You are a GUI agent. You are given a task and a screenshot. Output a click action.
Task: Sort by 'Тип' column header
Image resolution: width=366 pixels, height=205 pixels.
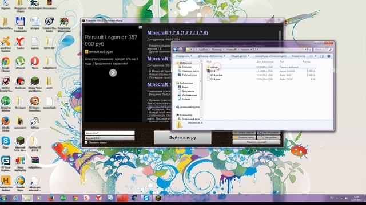pyautogui.click(x=281, y=61)
